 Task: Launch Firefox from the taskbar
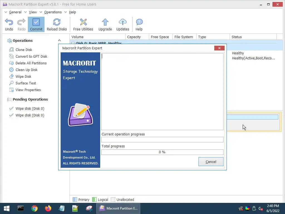48,208
